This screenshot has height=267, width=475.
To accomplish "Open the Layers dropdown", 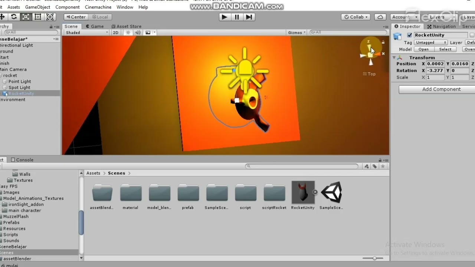I will tap(441, 17).
